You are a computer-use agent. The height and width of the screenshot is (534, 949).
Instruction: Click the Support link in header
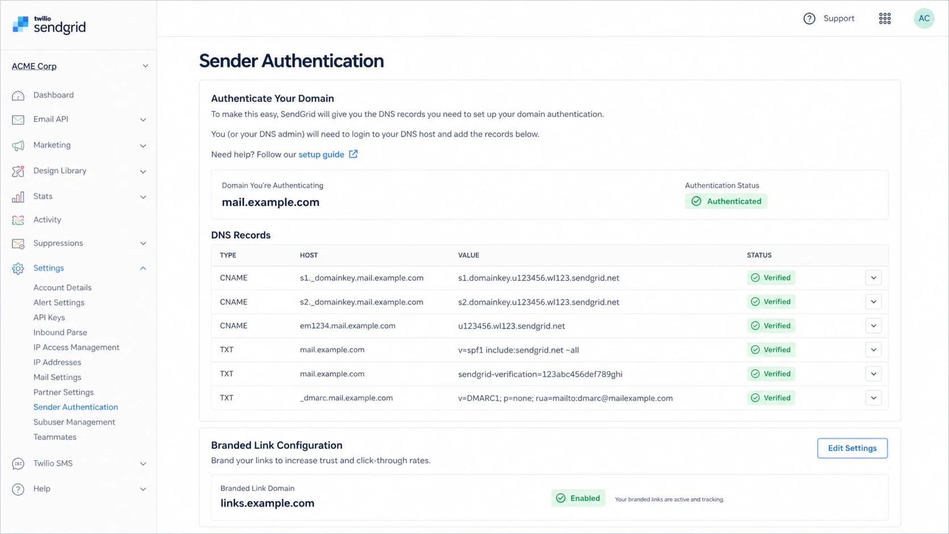[839, 19]
